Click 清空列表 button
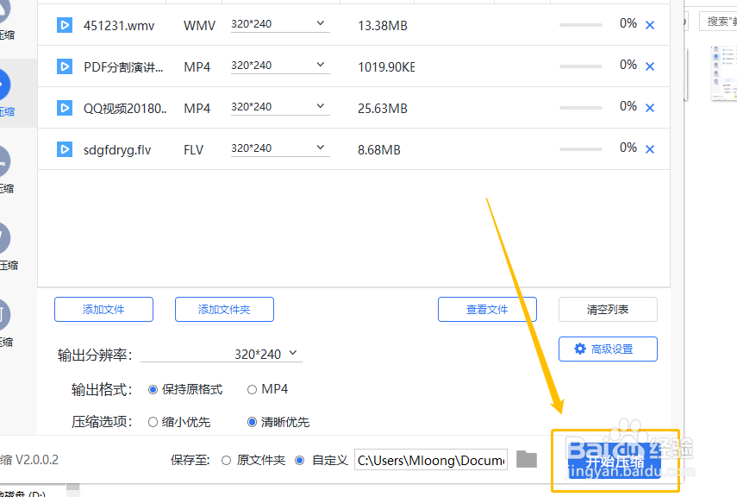Screen dimensions: 737x497 608,309
